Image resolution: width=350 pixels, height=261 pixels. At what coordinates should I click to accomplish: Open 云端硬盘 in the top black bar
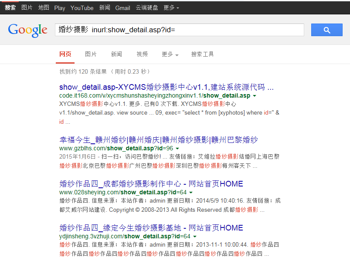point(147,7)
